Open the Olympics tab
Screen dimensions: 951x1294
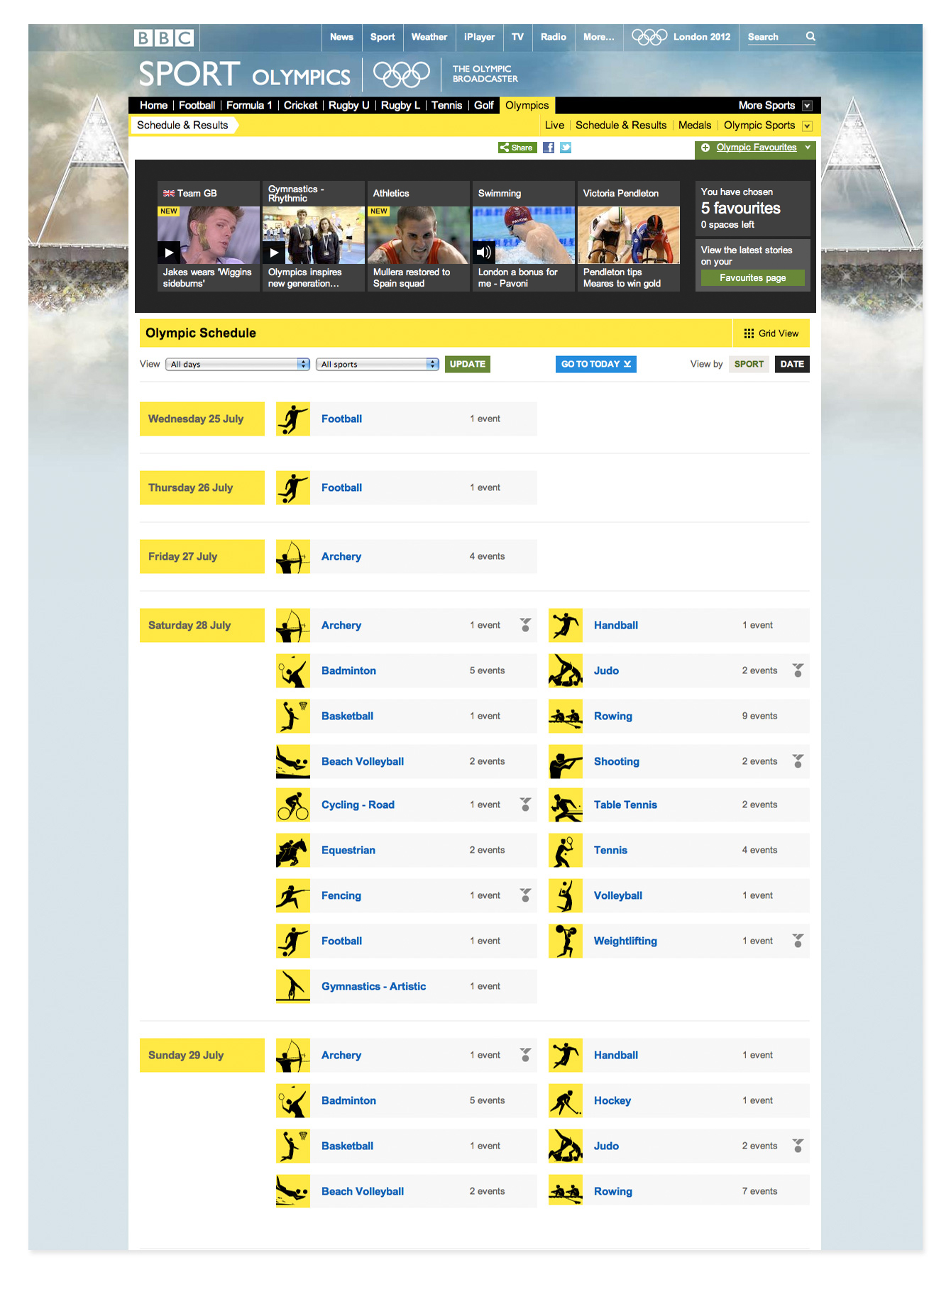tap(527, 105)
